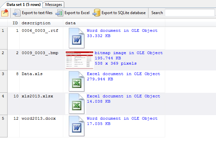This screenshot has width=216, height=141.
Task: Select row header number 2
Action: click(3, 53)
